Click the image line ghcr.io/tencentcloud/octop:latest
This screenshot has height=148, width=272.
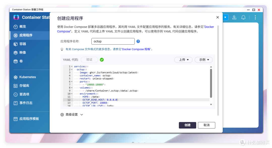(x=108, y=72)
